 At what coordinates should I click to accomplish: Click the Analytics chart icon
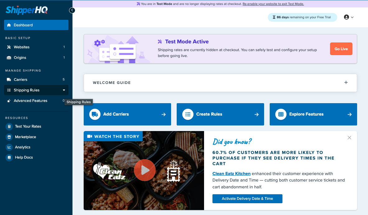tap(9, 147)
